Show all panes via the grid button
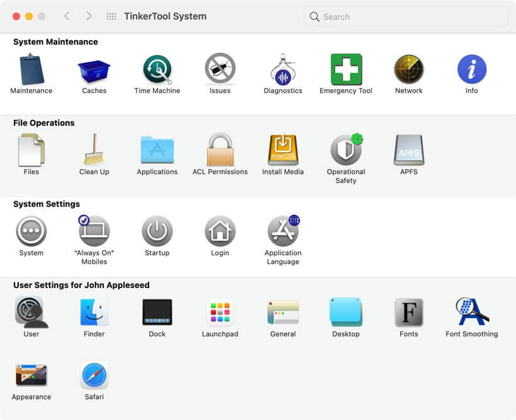516x420 pixels. pos(110,16)
